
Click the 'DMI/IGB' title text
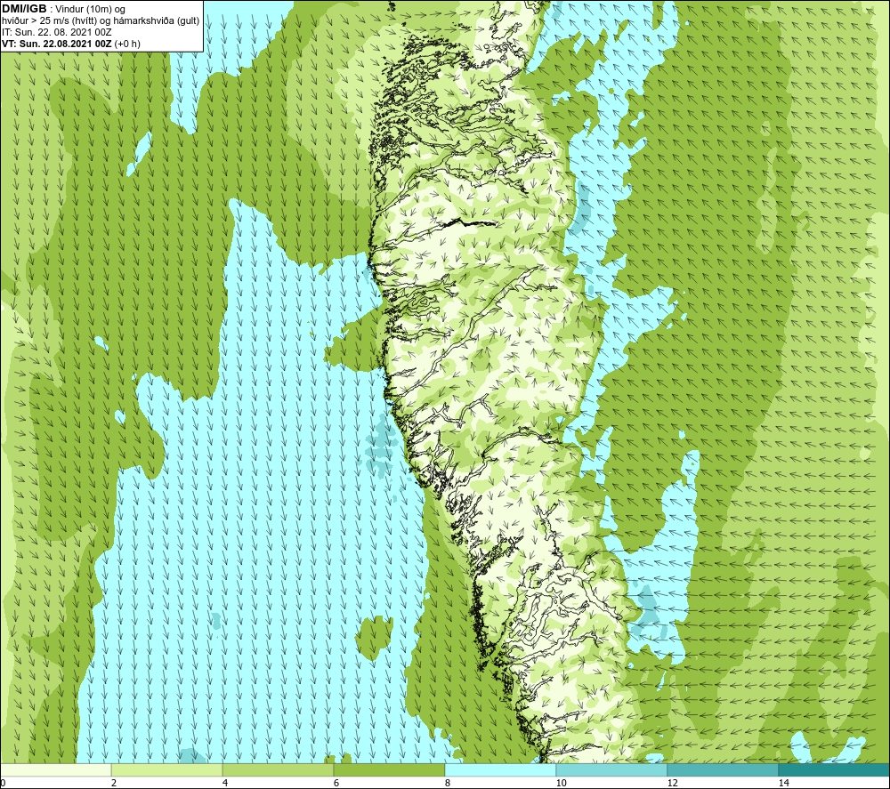[x=24, y=9]
